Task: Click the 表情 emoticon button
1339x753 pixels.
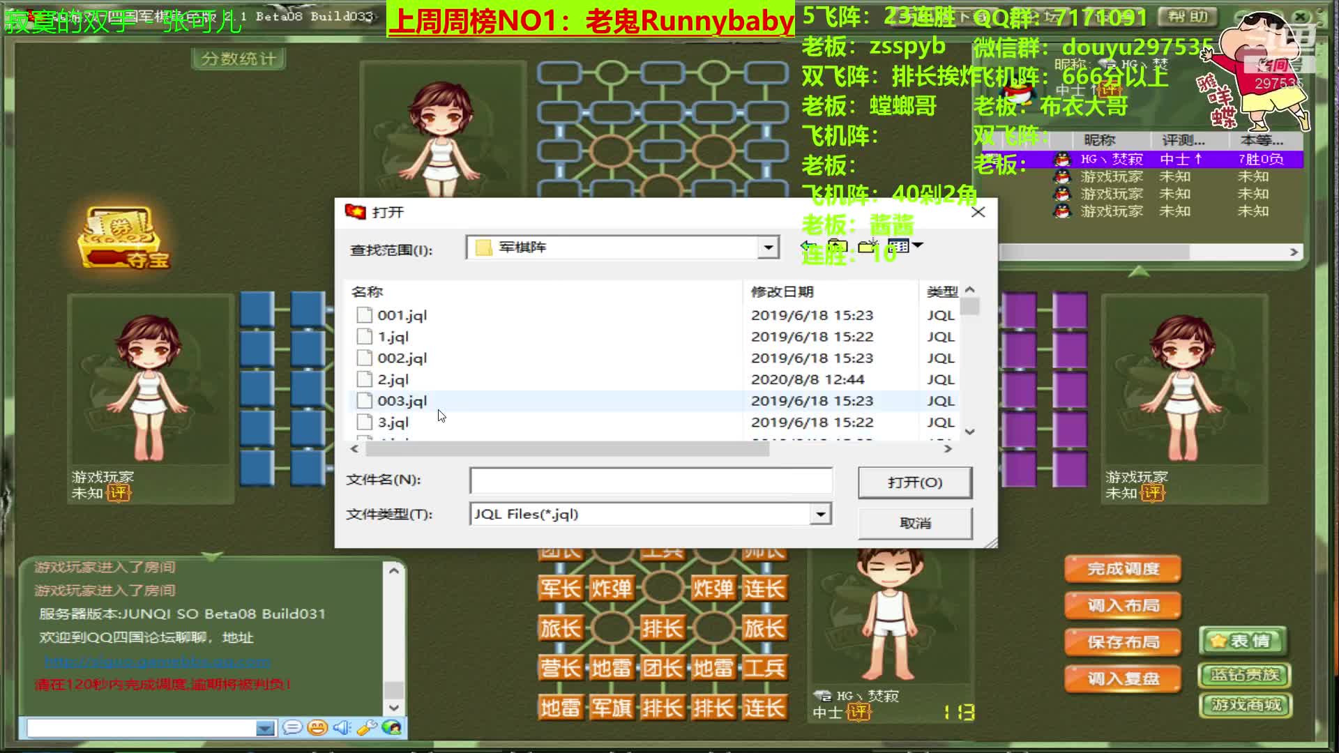Action: tap(1243, 639)
